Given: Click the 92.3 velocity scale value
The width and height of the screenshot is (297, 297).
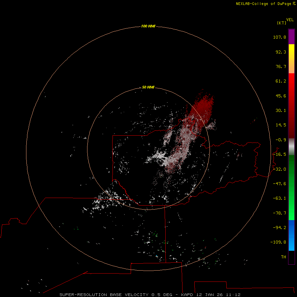Looking at the screenshot, I should (x=281, y=52).
